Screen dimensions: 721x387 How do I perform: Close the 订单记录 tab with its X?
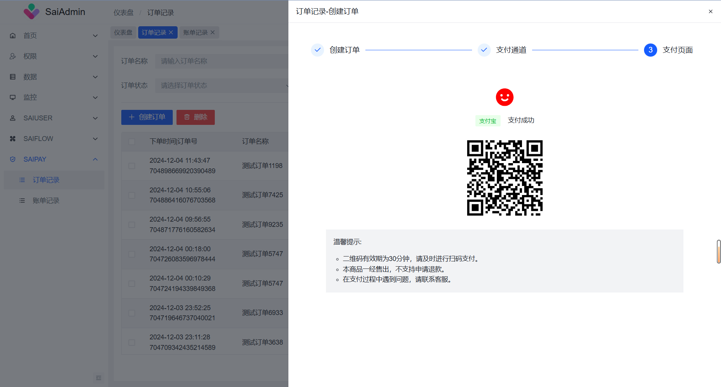pyautogui.click(x=171, y=33)
